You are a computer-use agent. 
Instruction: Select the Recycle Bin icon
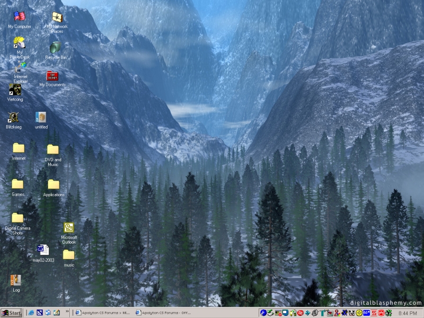56,49
